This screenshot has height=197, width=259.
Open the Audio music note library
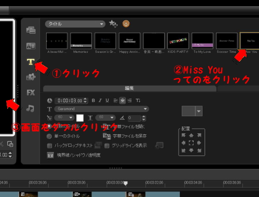31,108
